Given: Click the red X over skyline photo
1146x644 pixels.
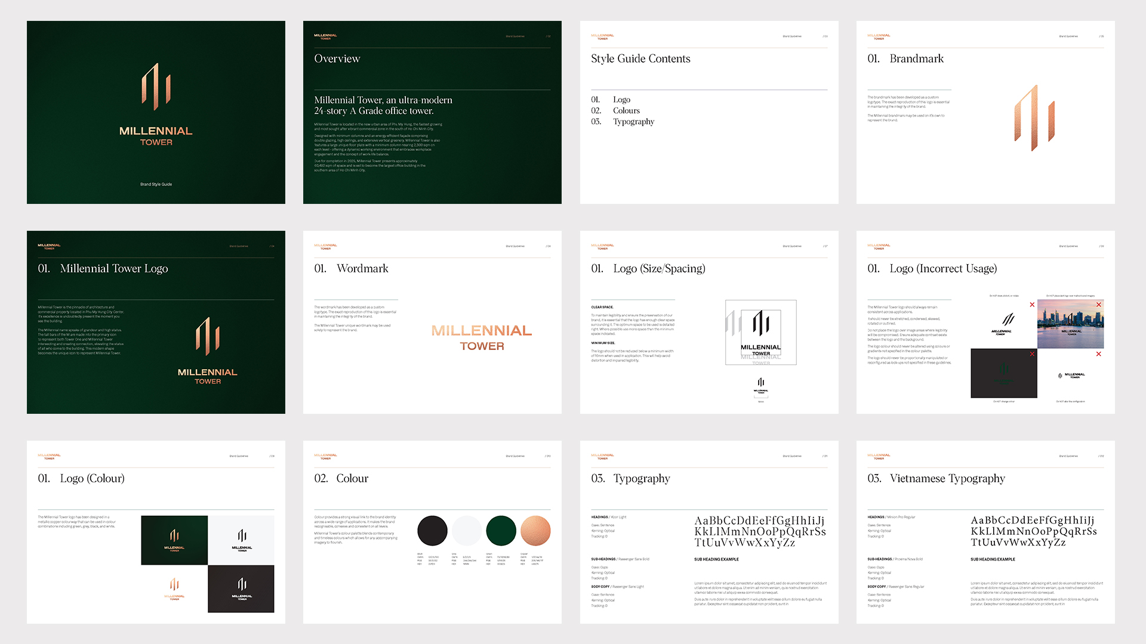Looking at the screenshot, I should pyautogui.click(x=1099, y=305).
